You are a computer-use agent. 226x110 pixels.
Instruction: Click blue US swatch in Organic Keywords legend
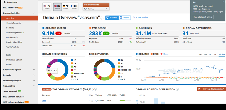click(x=72, y=60)
